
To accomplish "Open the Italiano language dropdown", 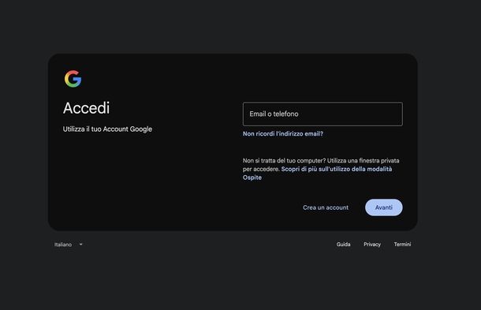I will (x=69, y=245).
